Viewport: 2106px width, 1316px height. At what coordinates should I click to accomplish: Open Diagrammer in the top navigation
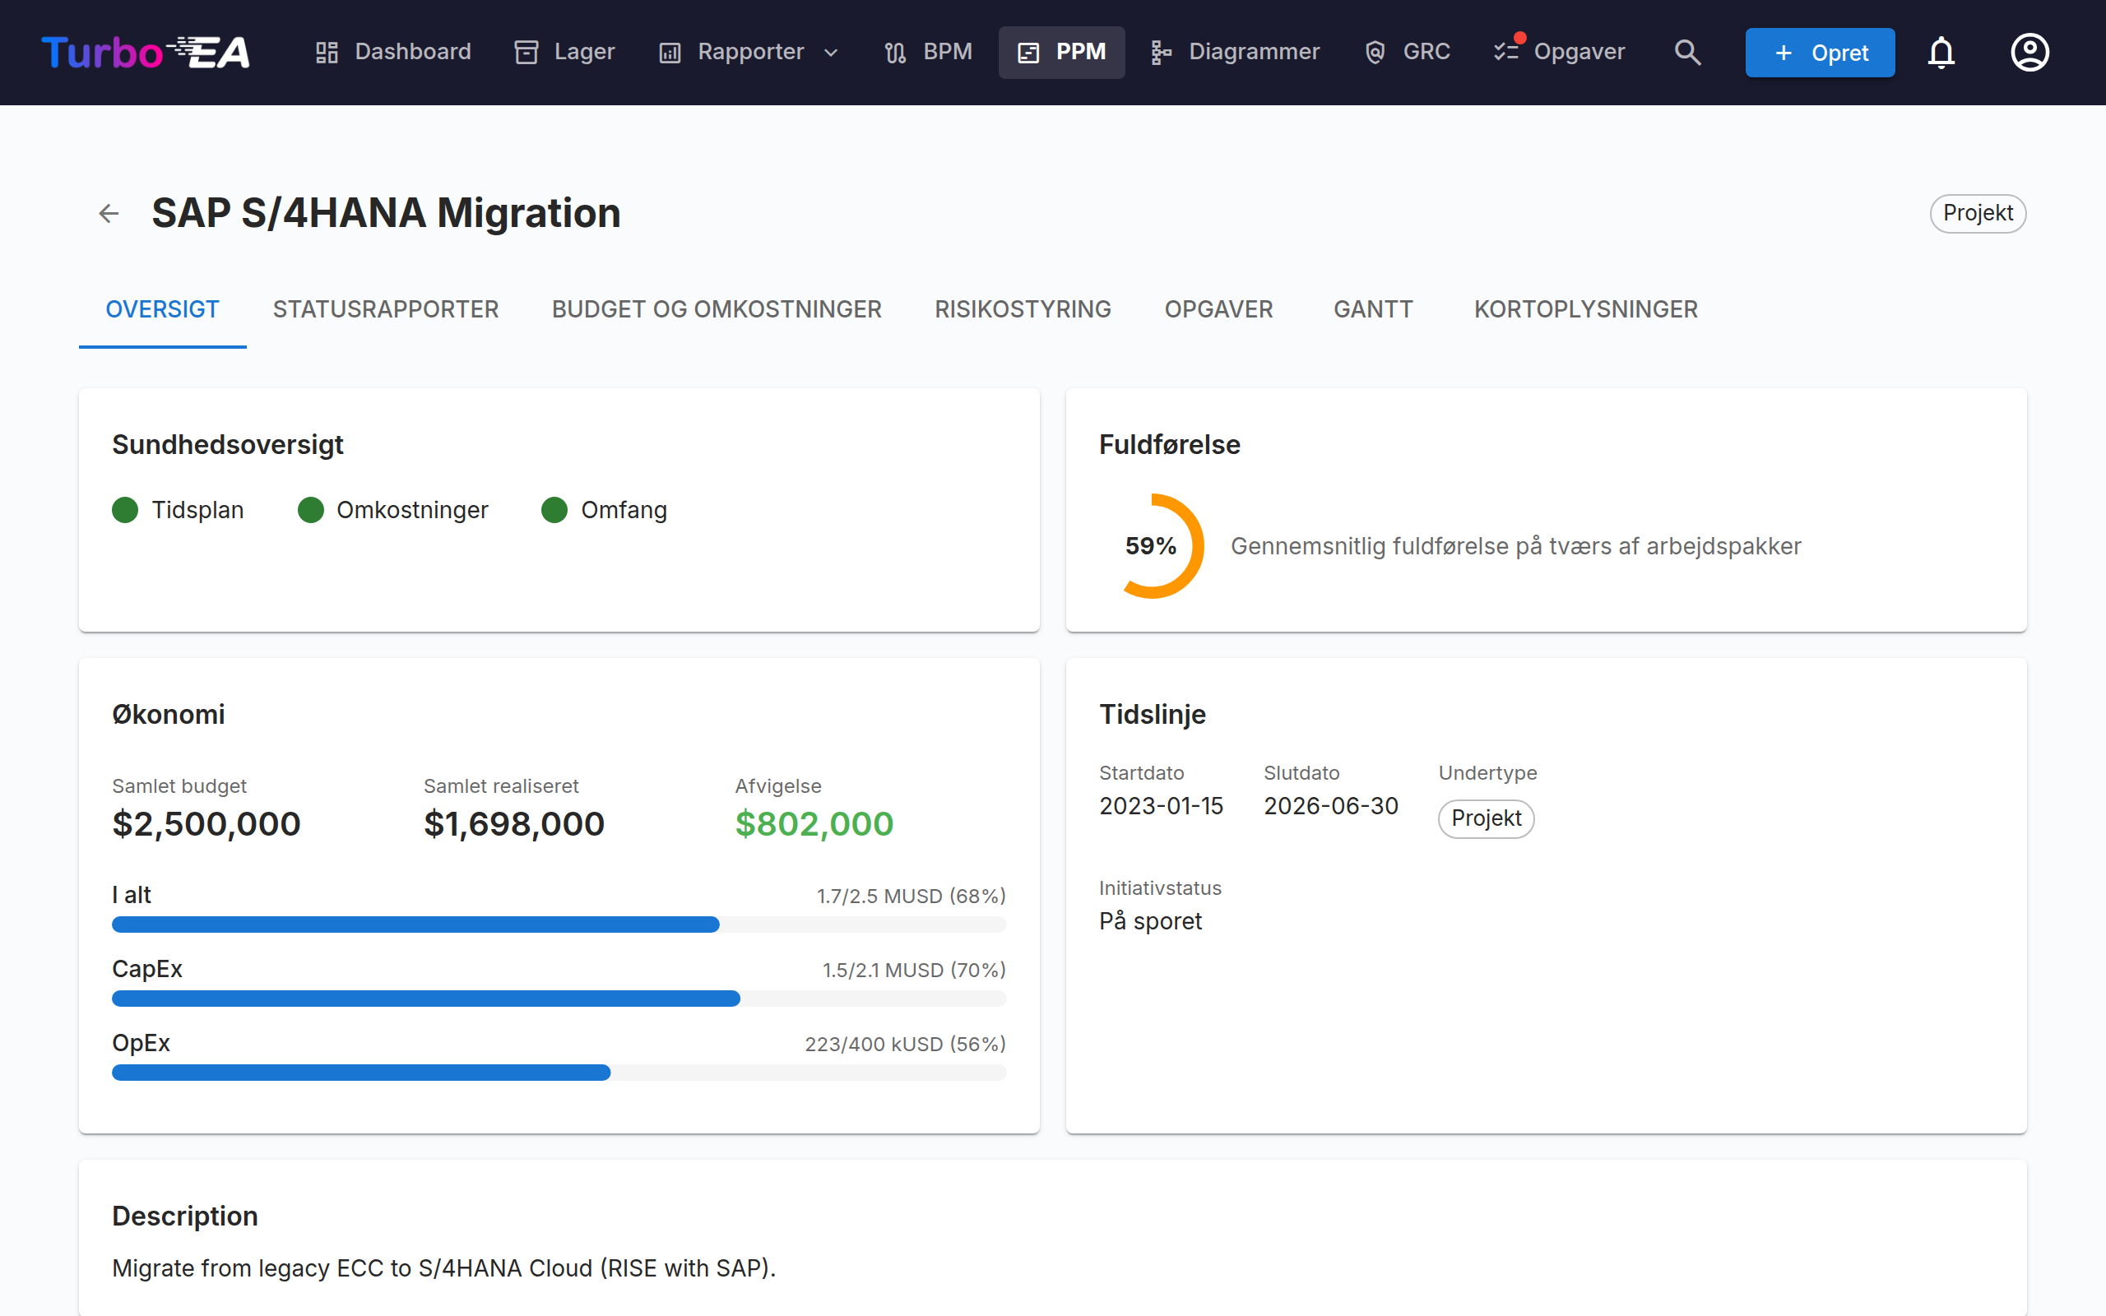1235,52
